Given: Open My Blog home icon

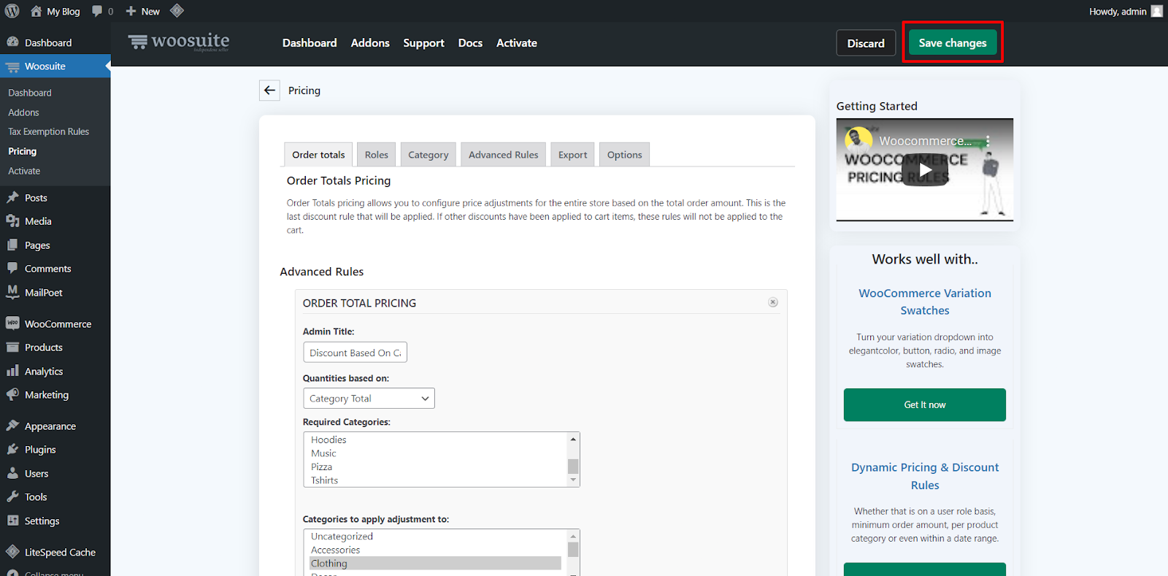Looking at the screenshot, I should coord(36,11).
